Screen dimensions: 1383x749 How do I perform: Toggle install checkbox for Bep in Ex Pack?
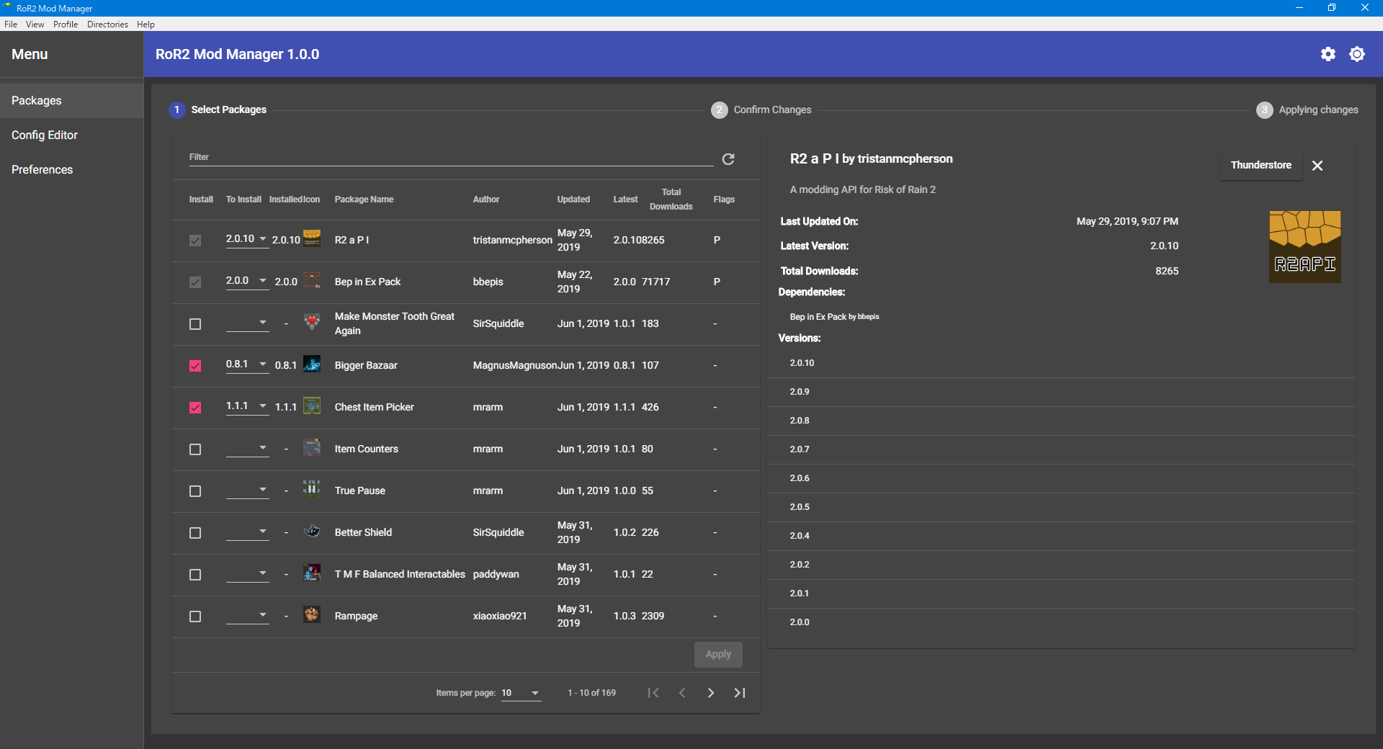[195, 282]
